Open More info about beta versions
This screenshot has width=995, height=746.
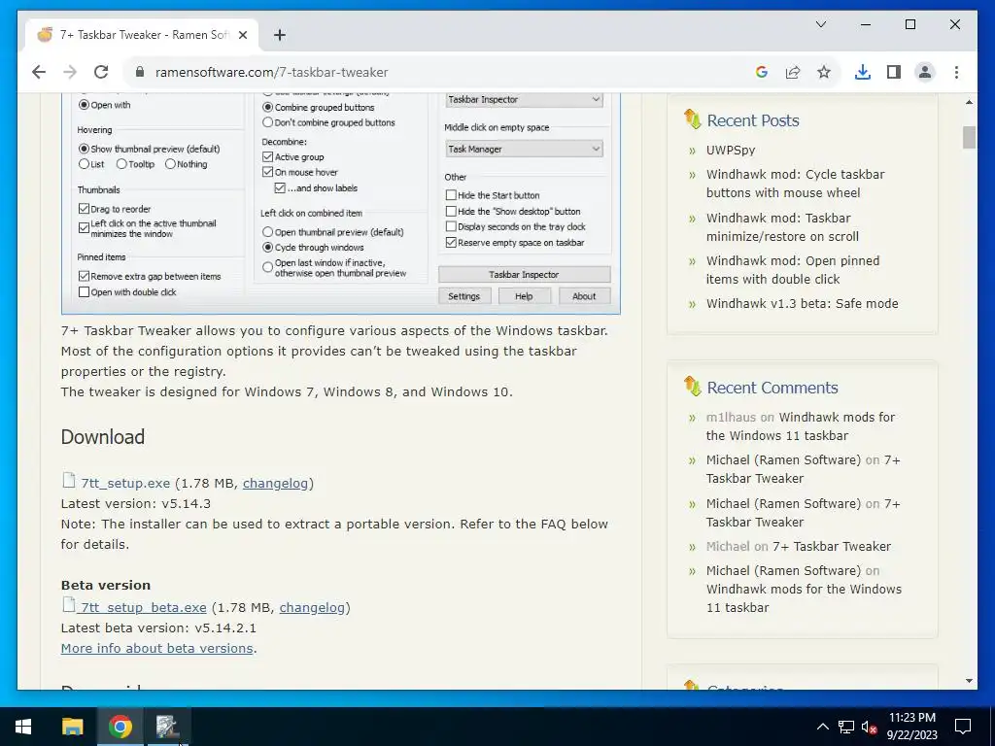156,648
